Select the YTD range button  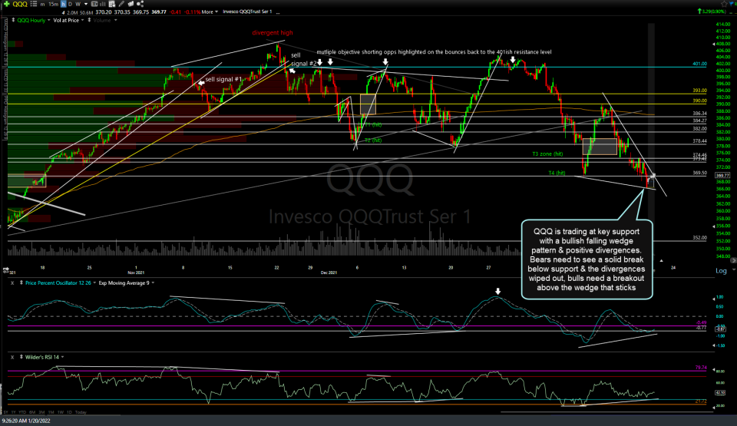(x=22, y=412)
